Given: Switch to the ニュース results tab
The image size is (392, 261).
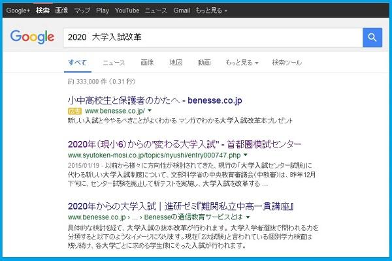Looking at the screenshot, I should (114, 63).
